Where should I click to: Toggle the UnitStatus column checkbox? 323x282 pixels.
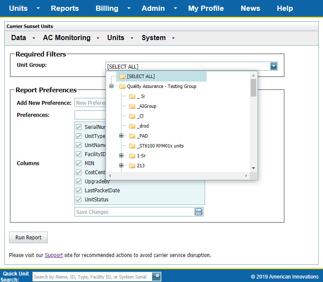click(79, 200)
